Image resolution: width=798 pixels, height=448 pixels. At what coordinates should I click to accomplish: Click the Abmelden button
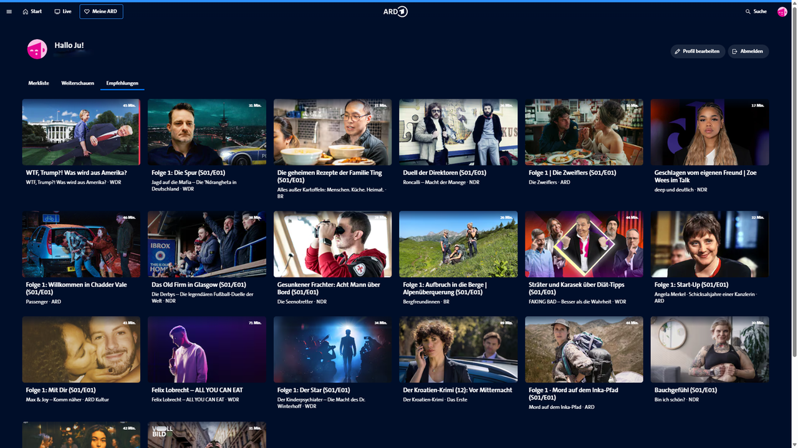pyautogui.click(x=748, y=51)
